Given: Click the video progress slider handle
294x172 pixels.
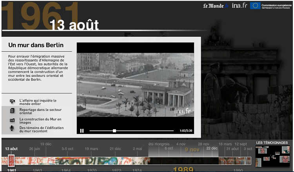Looking at the screenshot, I should (114, 131).
